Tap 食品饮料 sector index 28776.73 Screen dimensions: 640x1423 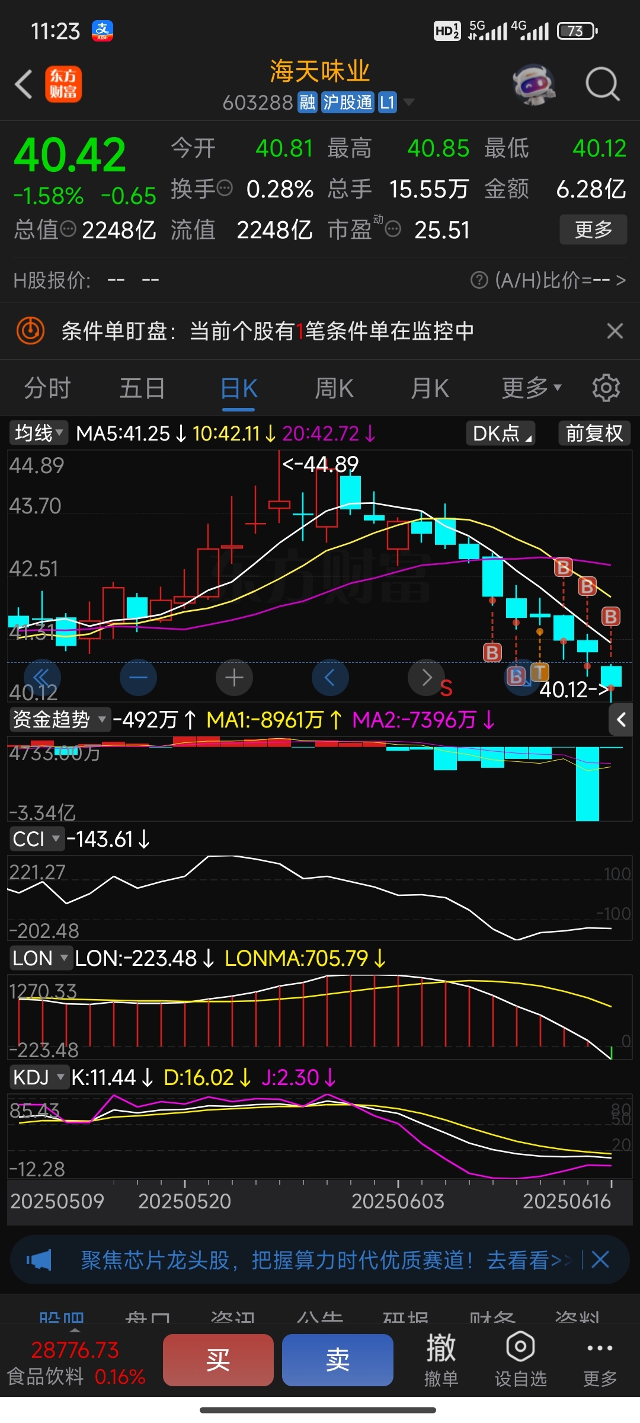pyautogui.click(x=76, y=1363)
